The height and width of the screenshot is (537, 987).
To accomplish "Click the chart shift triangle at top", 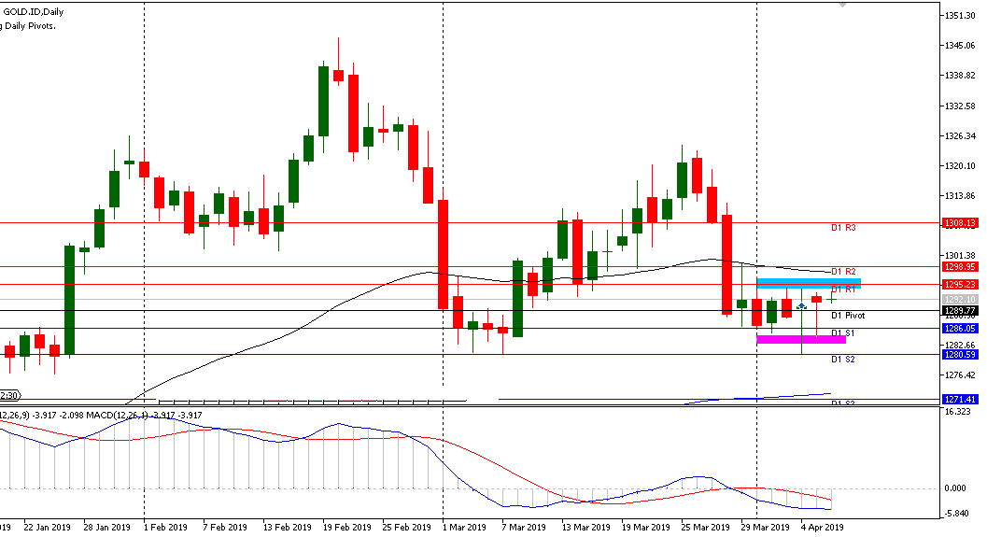I will 842,5.
